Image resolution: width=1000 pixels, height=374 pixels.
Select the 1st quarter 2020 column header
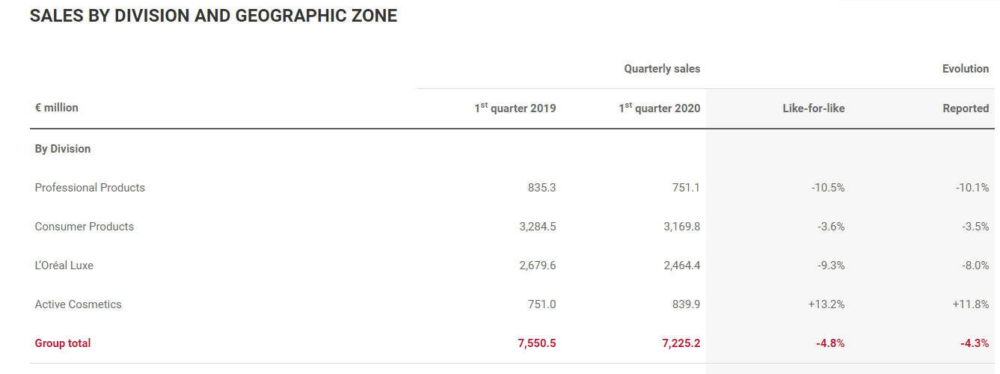[x=659, y=108]
